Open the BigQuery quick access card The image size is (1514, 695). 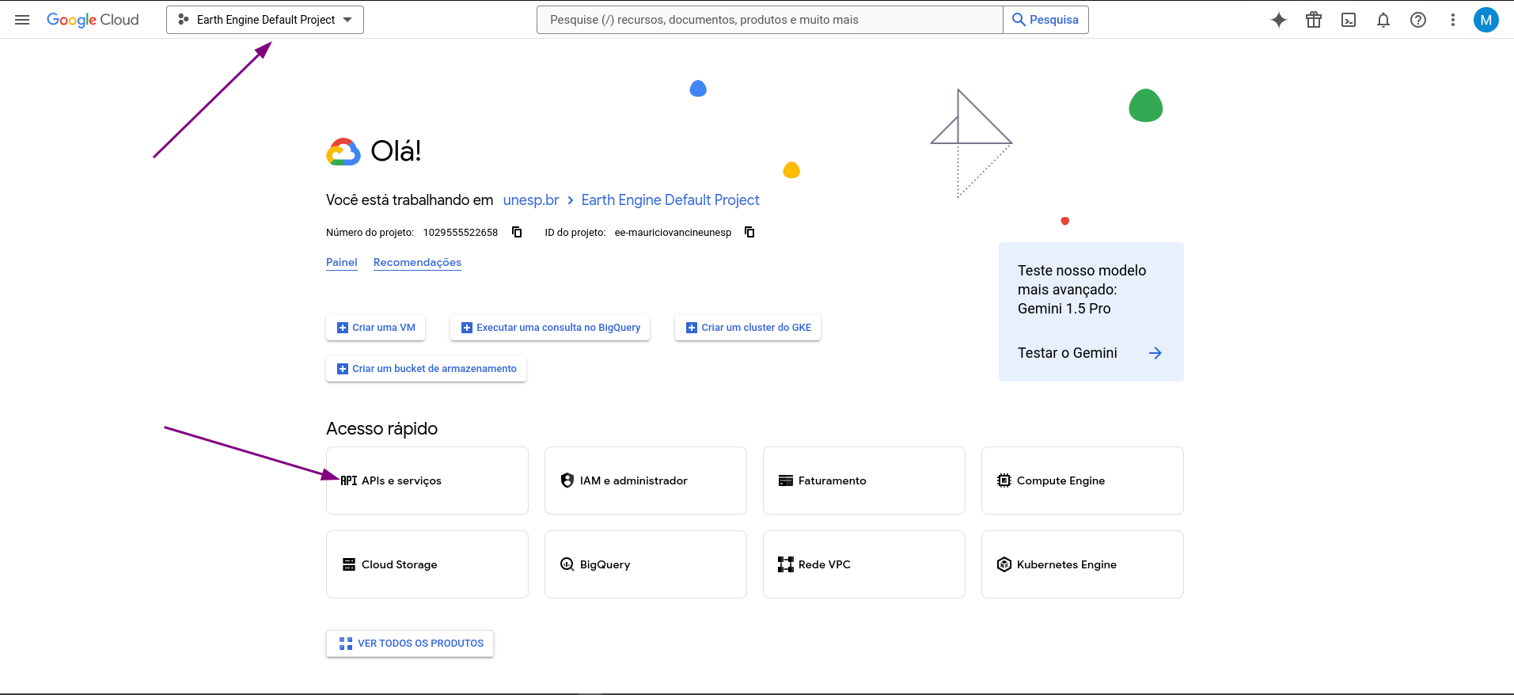tap(646, 564)
